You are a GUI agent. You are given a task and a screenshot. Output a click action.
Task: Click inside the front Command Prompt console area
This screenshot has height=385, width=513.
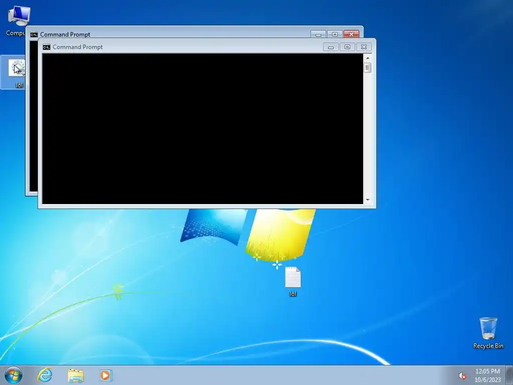202,129
